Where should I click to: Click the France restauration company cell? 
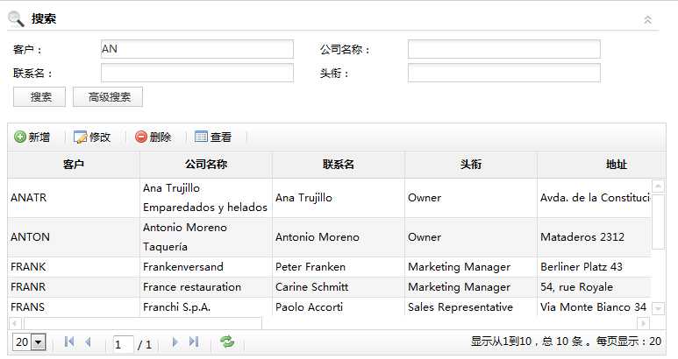click(x=206, y=287)
